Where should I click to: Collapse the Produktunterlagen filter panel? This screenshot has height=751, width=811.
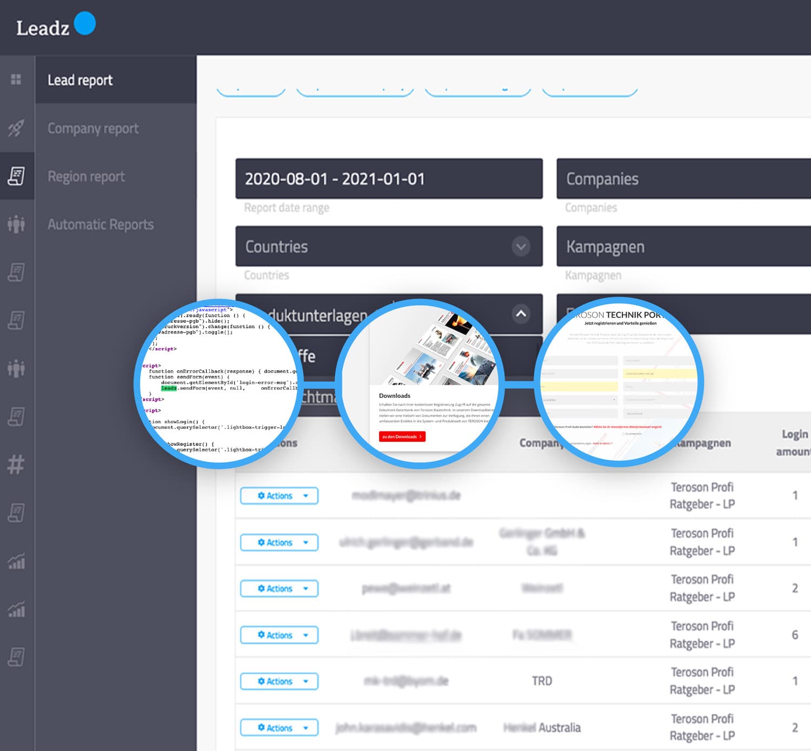pos(521,314)
